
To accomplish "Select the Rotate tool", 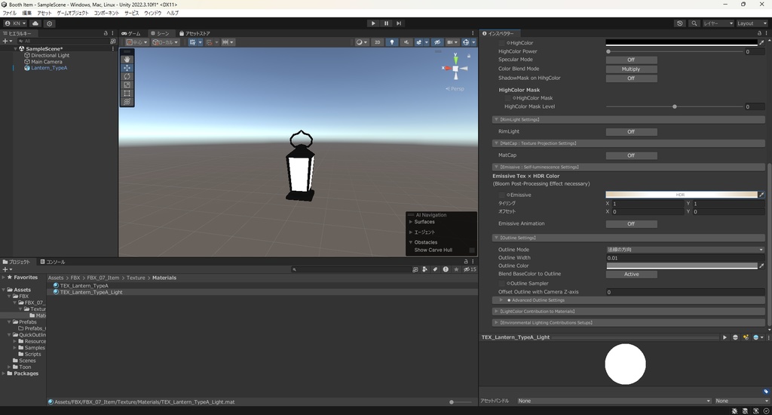I will point(127,76).
